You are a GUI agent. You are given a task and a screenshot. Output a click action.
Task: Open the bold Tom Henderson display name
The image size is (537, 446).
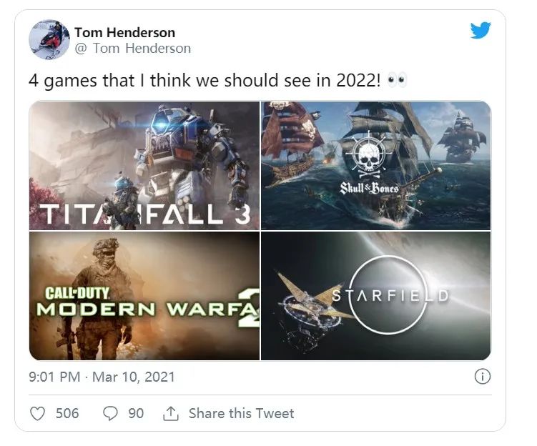(x=124, y=32)
